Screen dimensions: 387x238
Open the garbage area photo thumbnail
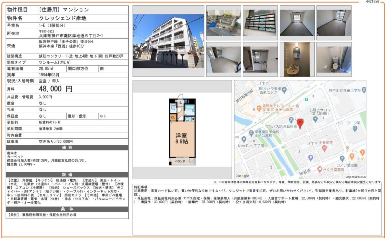(x=223, y=23)
